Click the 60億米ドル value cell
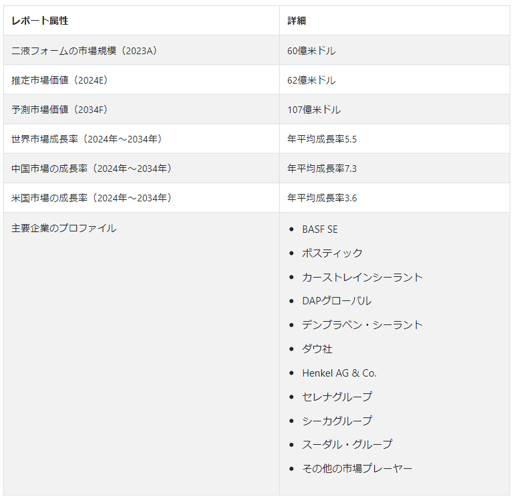 tap(311, 50)
